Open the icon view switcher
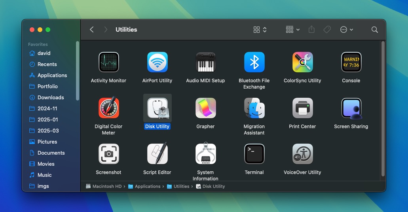 [x=260, y=30]
